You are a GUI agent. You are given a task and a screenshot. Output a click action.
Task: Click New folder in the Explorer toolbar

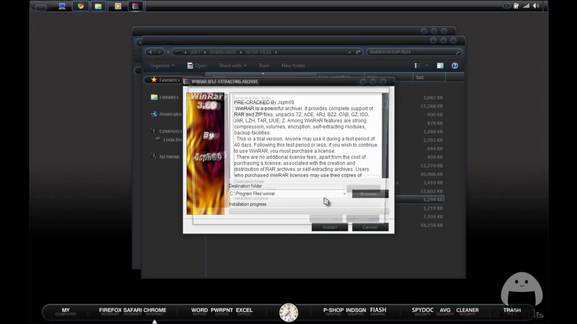293,66
